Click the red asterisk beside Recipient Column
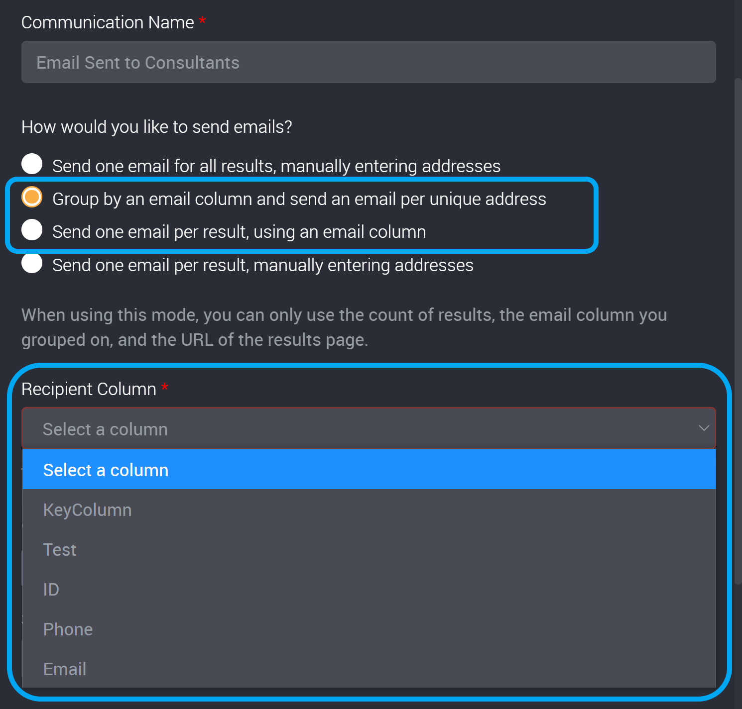The image size is (742, 709). 165,388
